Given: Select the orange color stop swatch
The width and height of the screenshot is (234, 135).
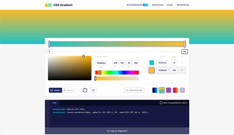Looking at the screenshot, I should [152, 70].
